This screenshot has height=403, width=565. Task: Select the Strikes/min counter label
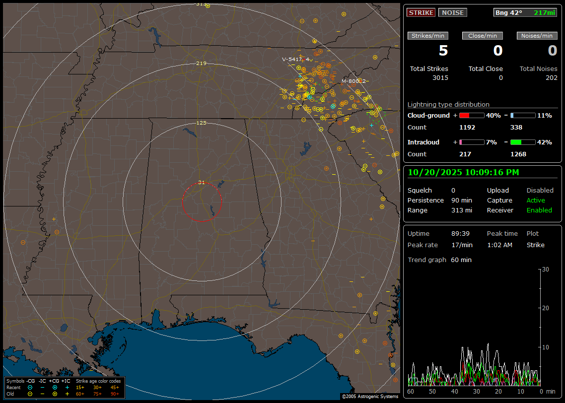click(428, 36)
